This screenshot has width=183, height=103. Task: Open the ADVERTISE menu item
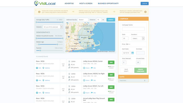(x=69, y=3)
